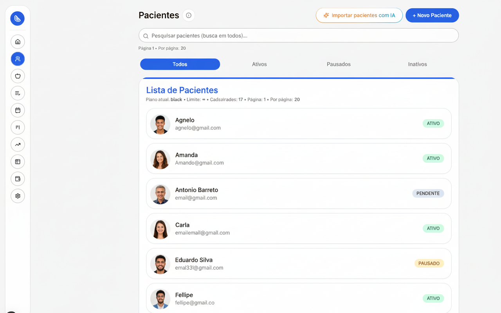Click the Novo Paciente button

click(432, 15)
